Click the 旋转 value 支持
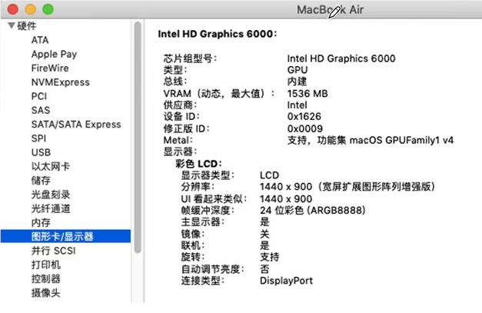The width and height of the screenshot is (482, 313). point(270,257)
